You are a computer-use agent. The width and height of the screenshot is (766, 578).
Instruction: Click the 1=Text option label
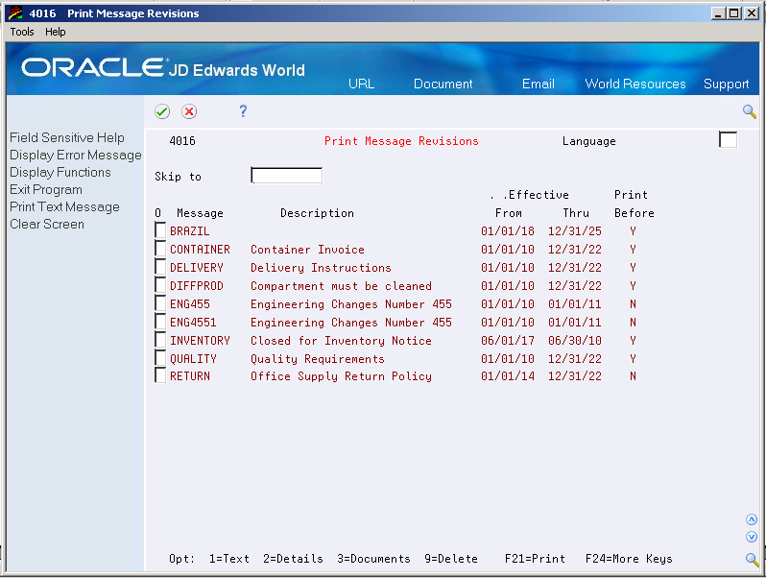pyautogui.click(x=229, y=559)
